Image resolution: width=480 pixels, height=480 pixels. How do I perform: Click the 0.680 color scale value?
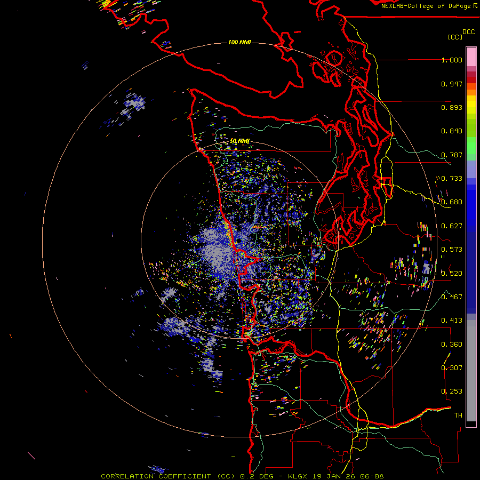pos(452,202)
